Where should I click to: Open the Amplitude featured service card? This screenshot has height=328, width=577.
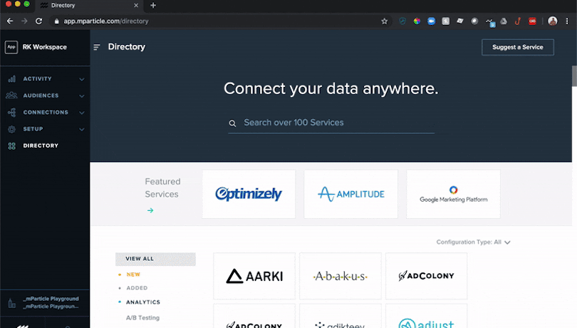[351, 194]
